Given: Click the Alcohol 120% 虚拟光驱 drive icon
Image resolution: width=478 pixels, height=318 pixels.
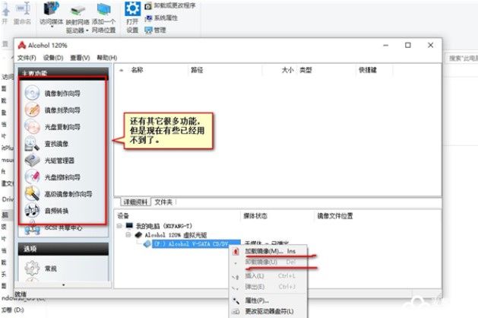Looking at the screenshot, I should (x=139, y=234).
